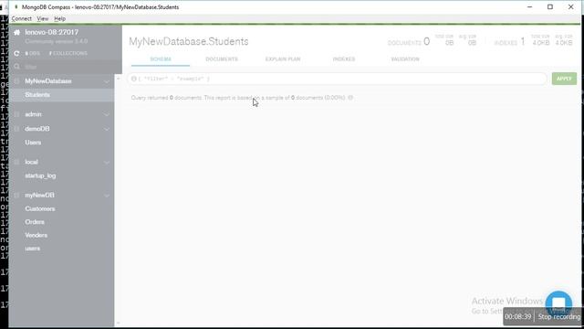Click the admin database icon
584x329 pixels.
click(16, 114)
